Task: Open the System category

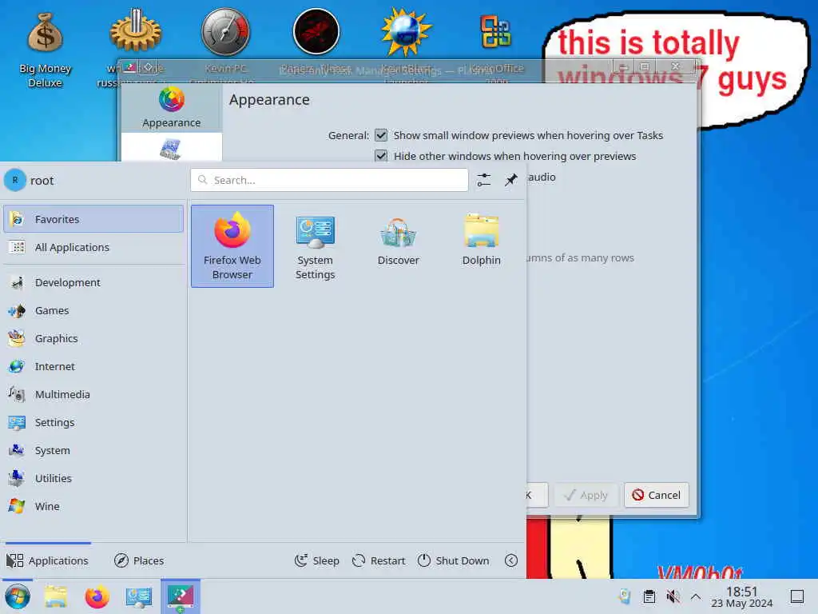Action: 93,450
